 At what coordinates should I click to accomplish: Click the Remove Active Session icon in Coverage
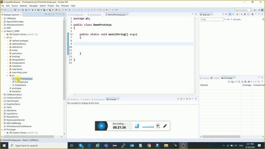point(239,82)
